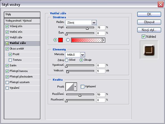The height and width of the screenshot is (124, 165).
Task: Open the gradient preview bar editor
Action: point(87,40)
